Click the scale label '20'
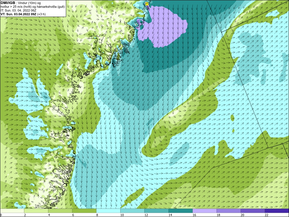289x217 pixels. (x=242, y=215)
